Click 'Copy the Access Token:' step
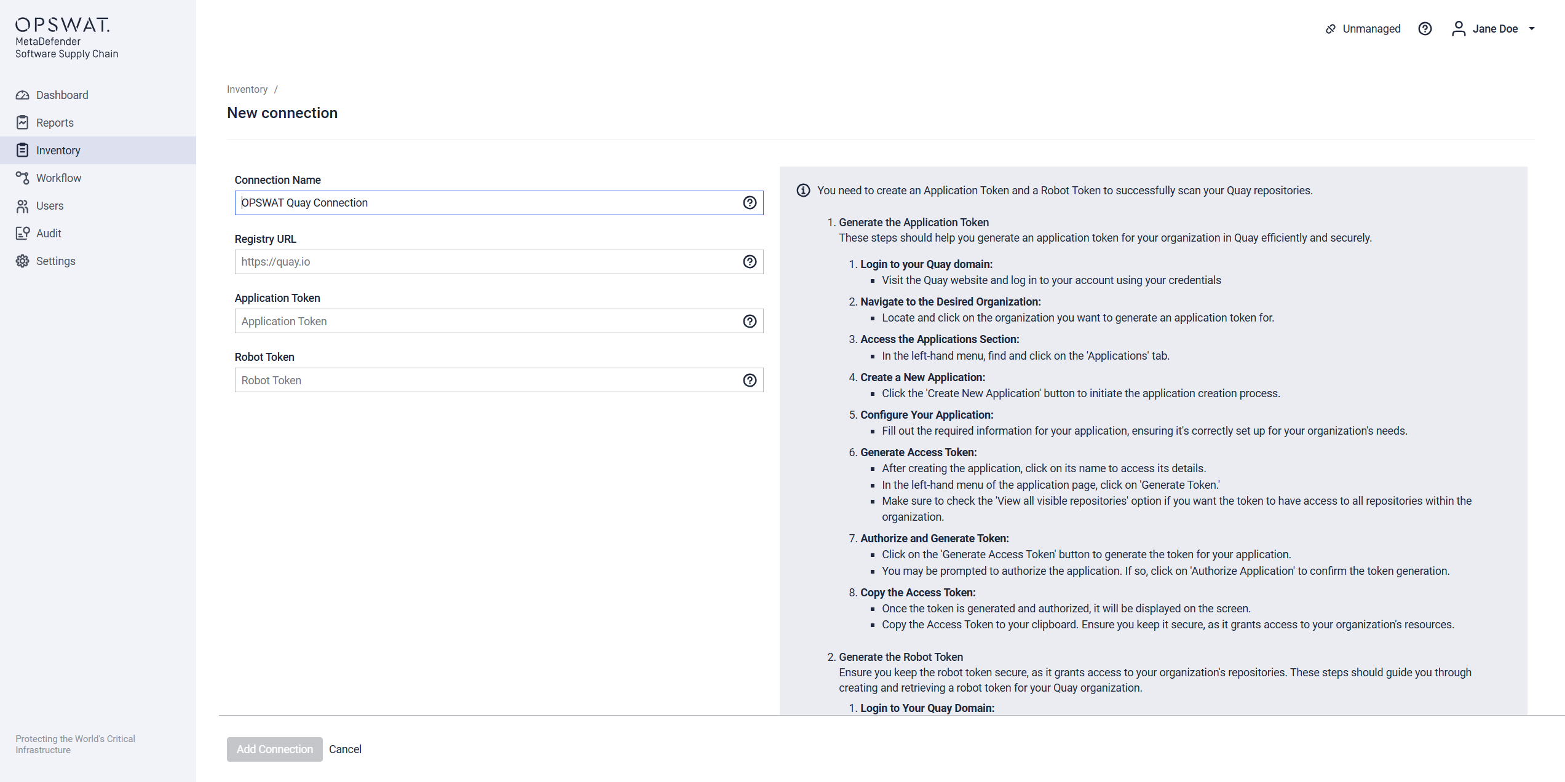 [917, 593]
